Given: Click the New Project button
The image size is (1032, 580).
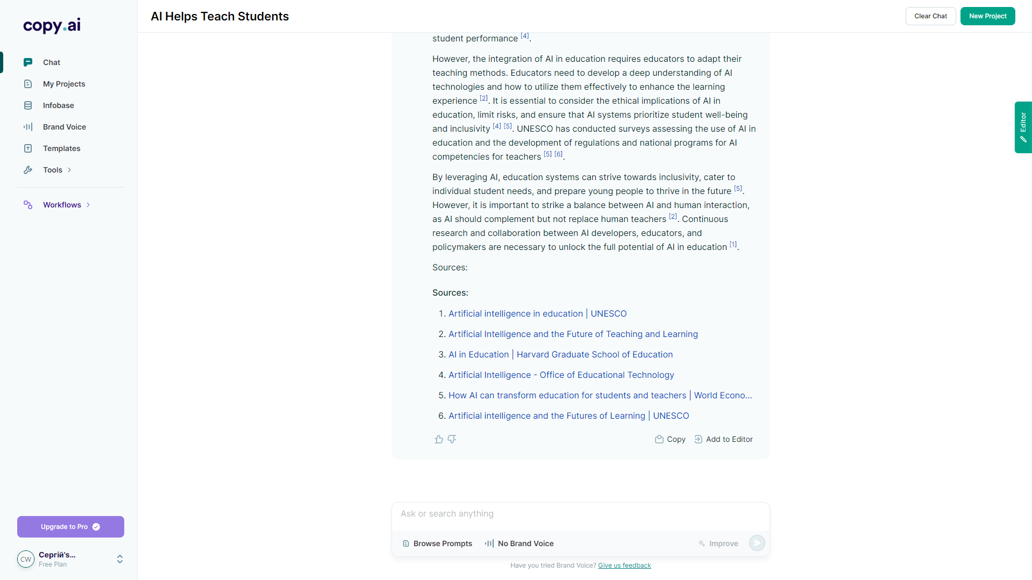Looking at the screenshot, I should pos(987,16).
